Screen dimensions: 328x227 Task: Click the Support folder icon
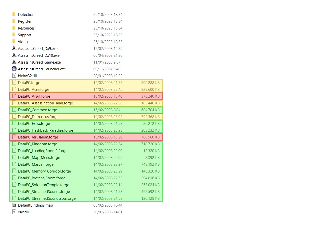[x=14, y=35]
